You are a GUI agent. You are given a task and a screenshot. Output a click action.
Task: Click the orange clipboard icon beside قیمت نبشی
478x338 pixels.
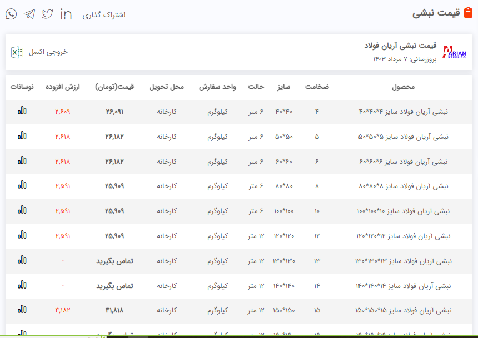click(x=468, y=13)
